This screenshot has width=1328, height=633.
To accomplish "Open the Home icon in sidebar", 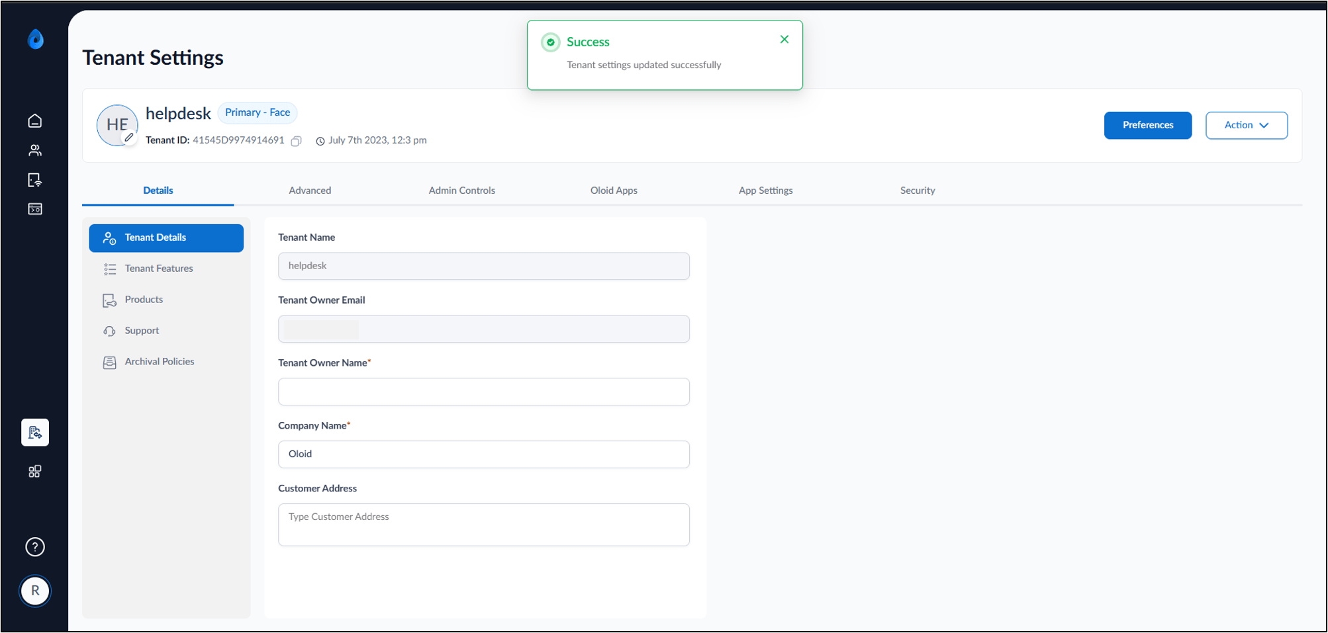I will tap(35, 121).
